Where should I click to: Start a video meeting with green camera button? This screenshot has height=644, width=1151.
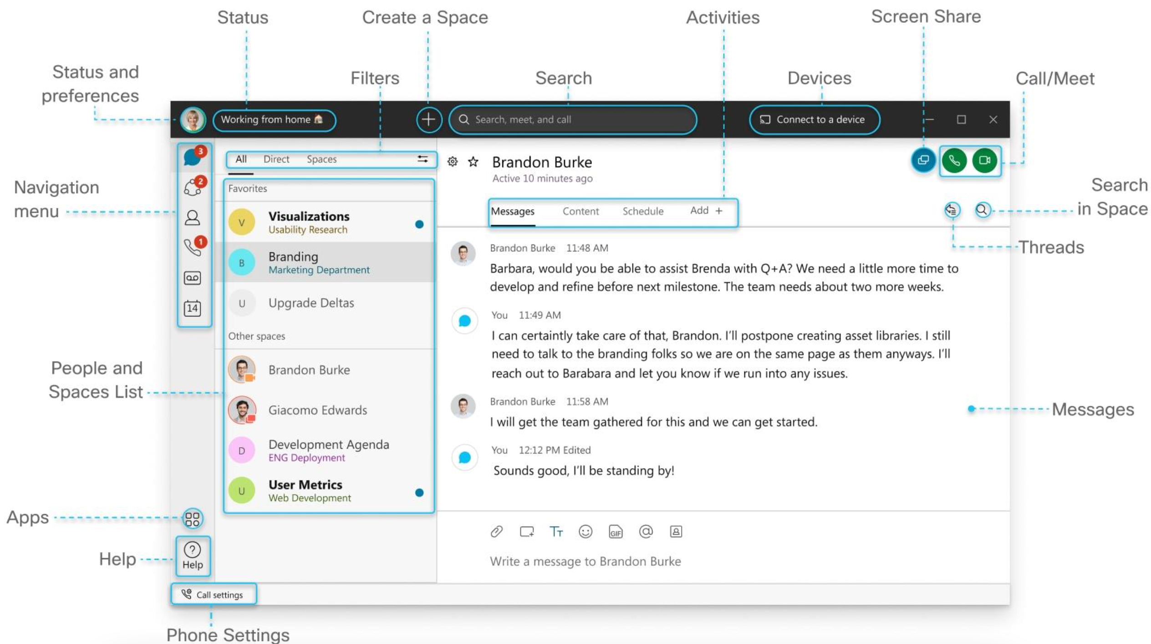[984, 161]
